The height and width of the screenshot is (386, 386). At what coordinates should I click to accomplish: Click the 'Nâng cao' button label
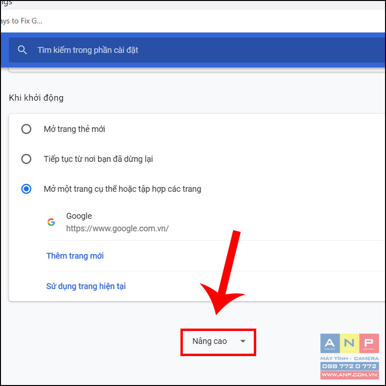(x=209, y=341)
